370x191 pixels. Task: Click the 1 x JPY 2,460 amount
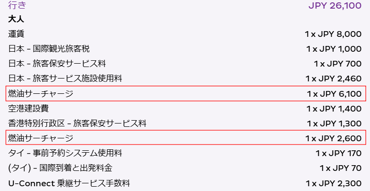pos(333,79)
